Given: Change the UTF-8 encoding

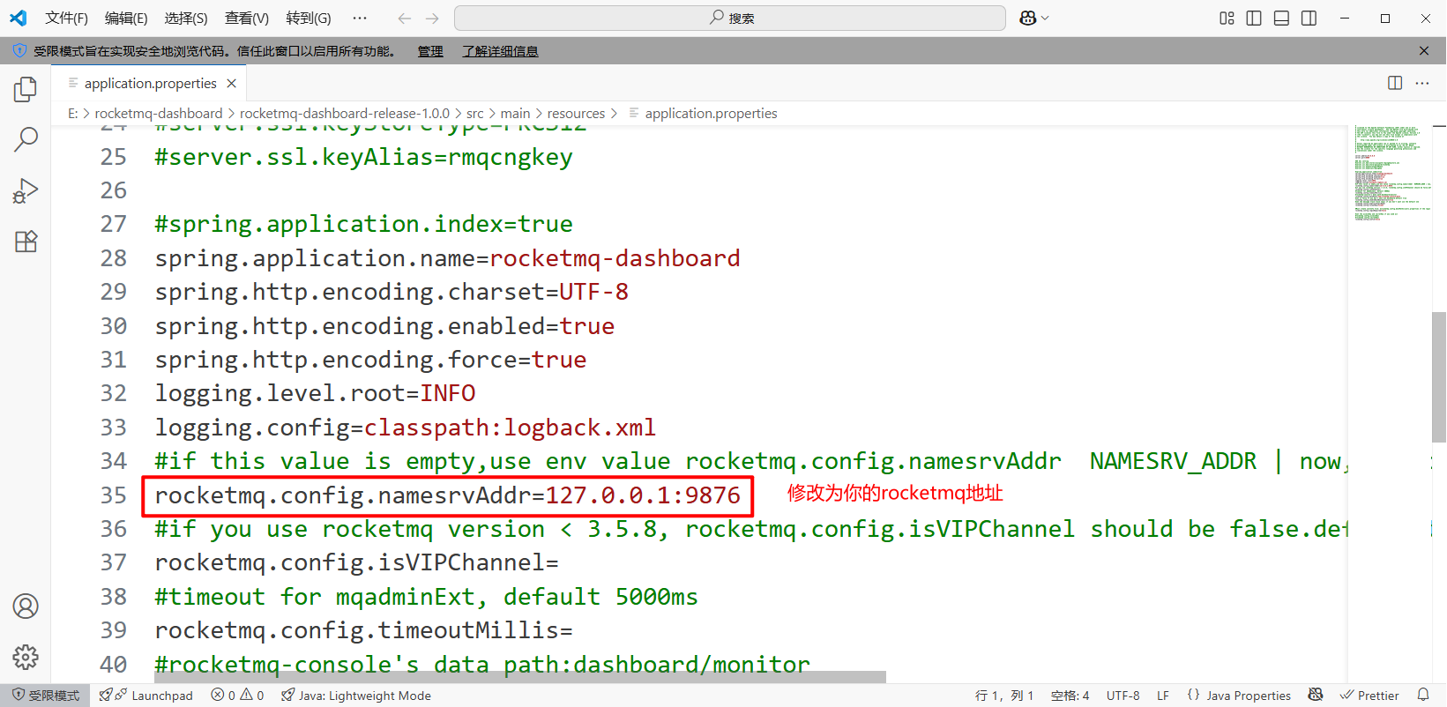Looking at the screenshot, I should [x=1123, y=696].
